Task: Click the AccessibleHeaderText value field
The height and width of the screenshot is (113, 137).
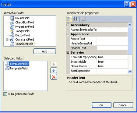Action: pyautogui.click(x=112, y=30)
